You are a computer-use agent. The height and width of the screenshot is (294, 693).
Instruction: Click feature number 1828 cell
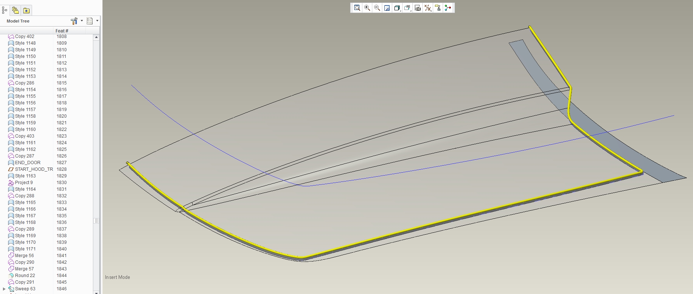(62, 169)
